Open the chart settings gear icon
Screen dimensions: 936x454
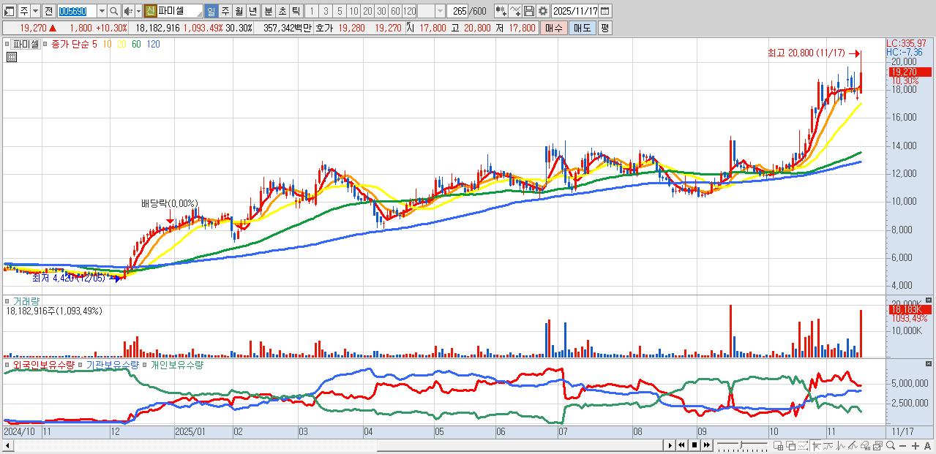coord(543,11)
